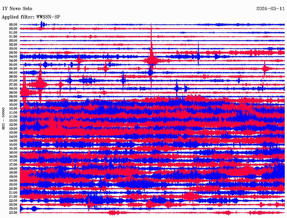Click the 16:30 time label

click(13, 157)
